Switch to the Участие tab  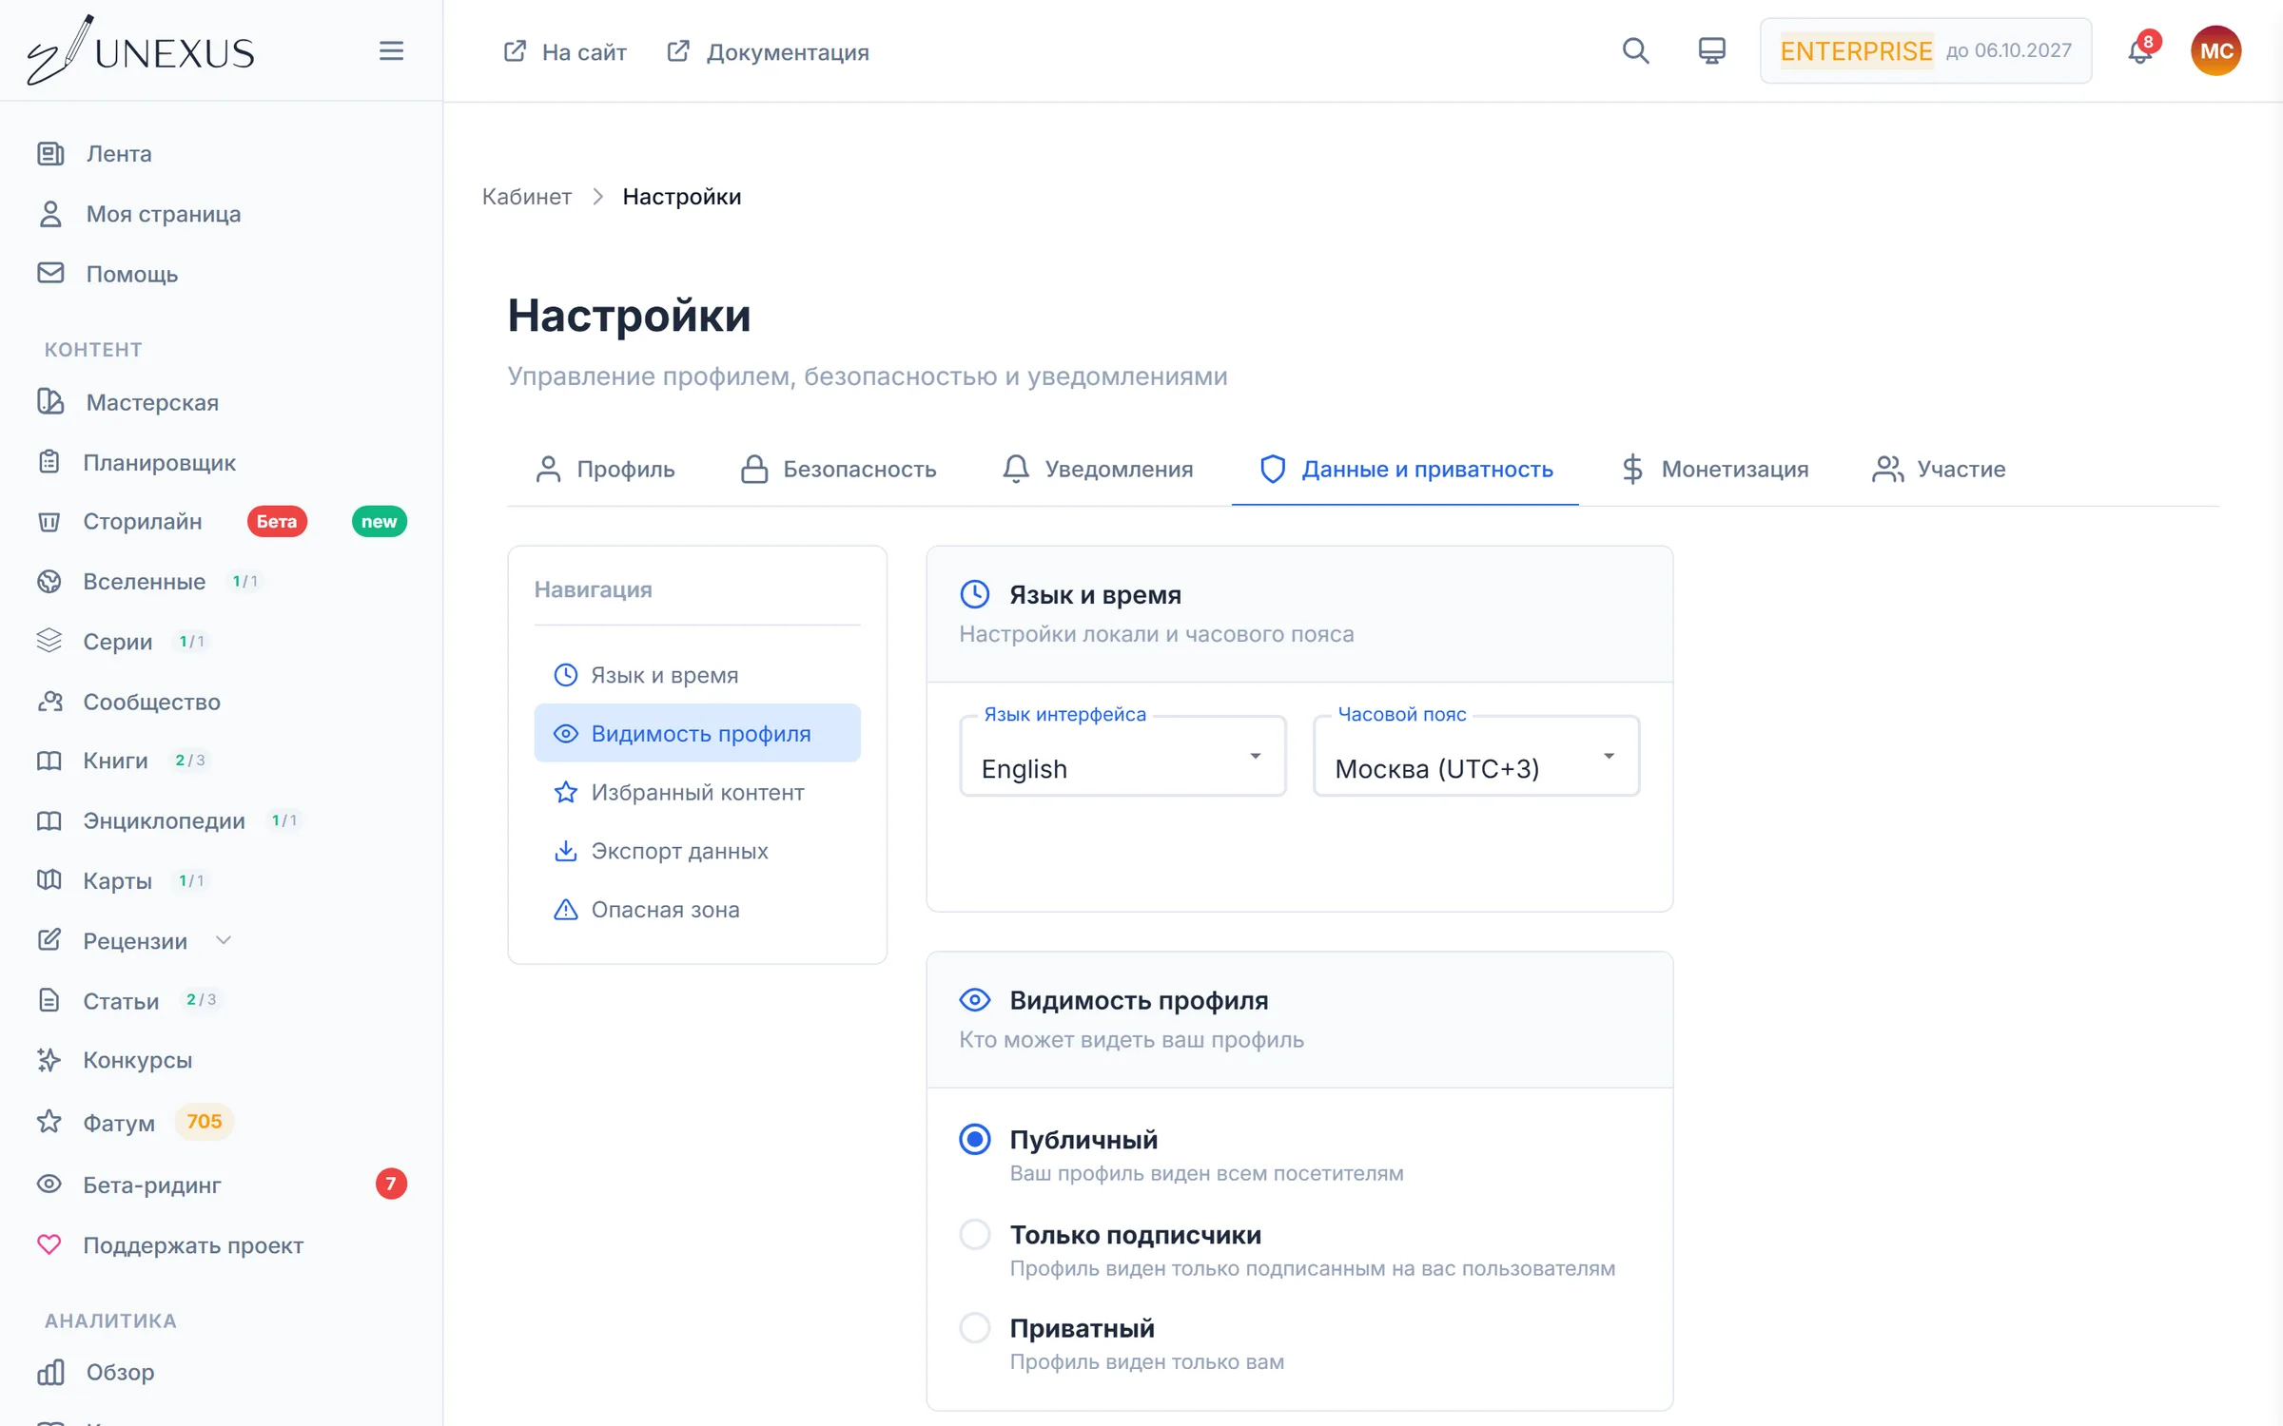tap(1938, 469)
